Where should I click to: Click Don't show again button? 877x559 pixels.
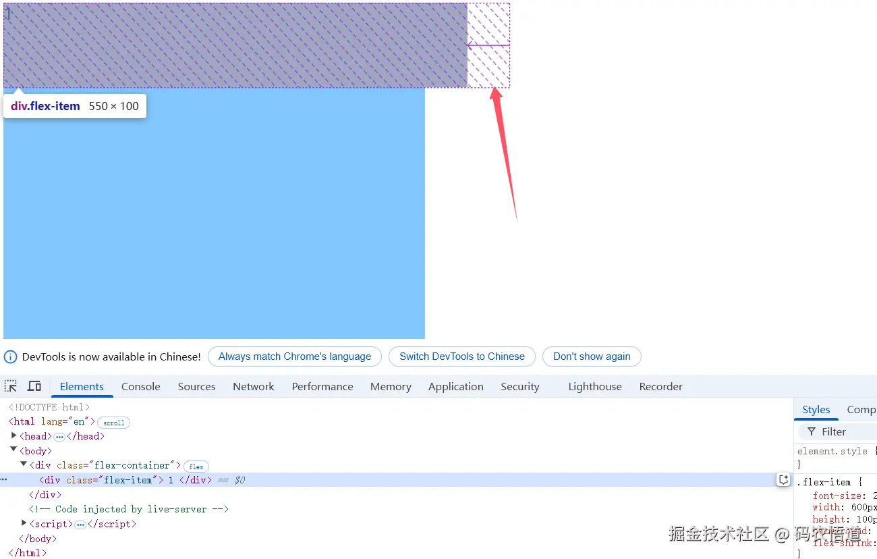coord(592,356)
